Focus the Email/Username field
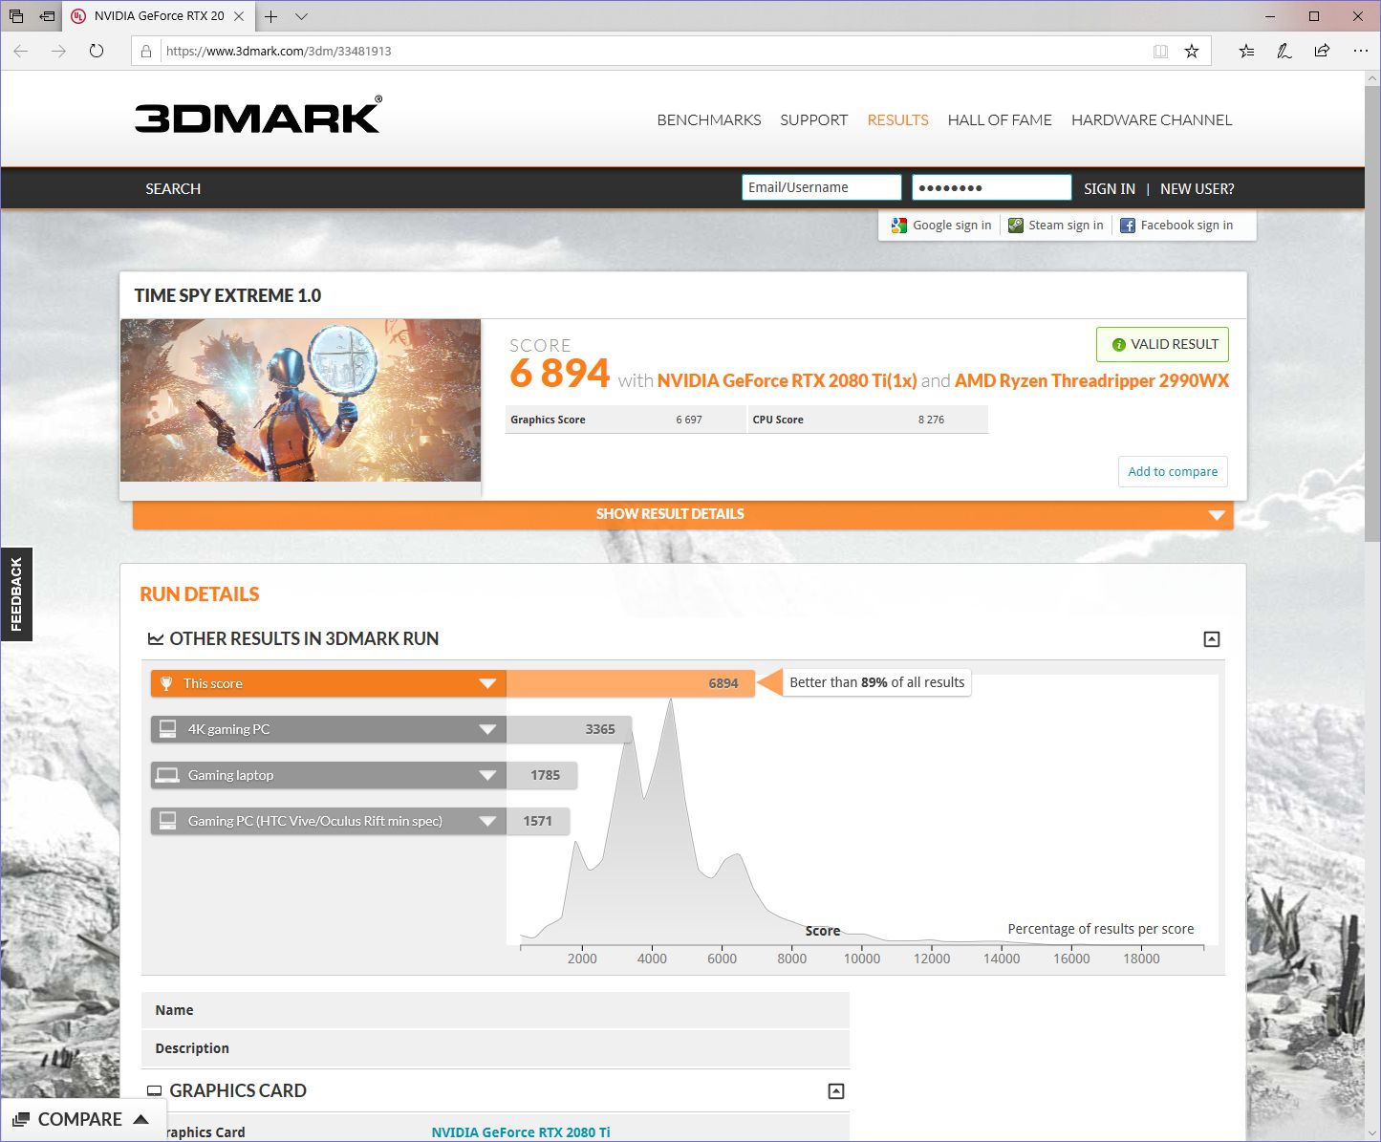Screen dimensions: 1381x1142 click(x=822, y=187)
